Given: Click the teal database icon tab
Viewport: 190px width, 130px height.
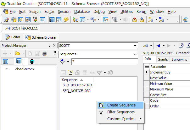Looking at the screenshot, I should click(32, 62).
